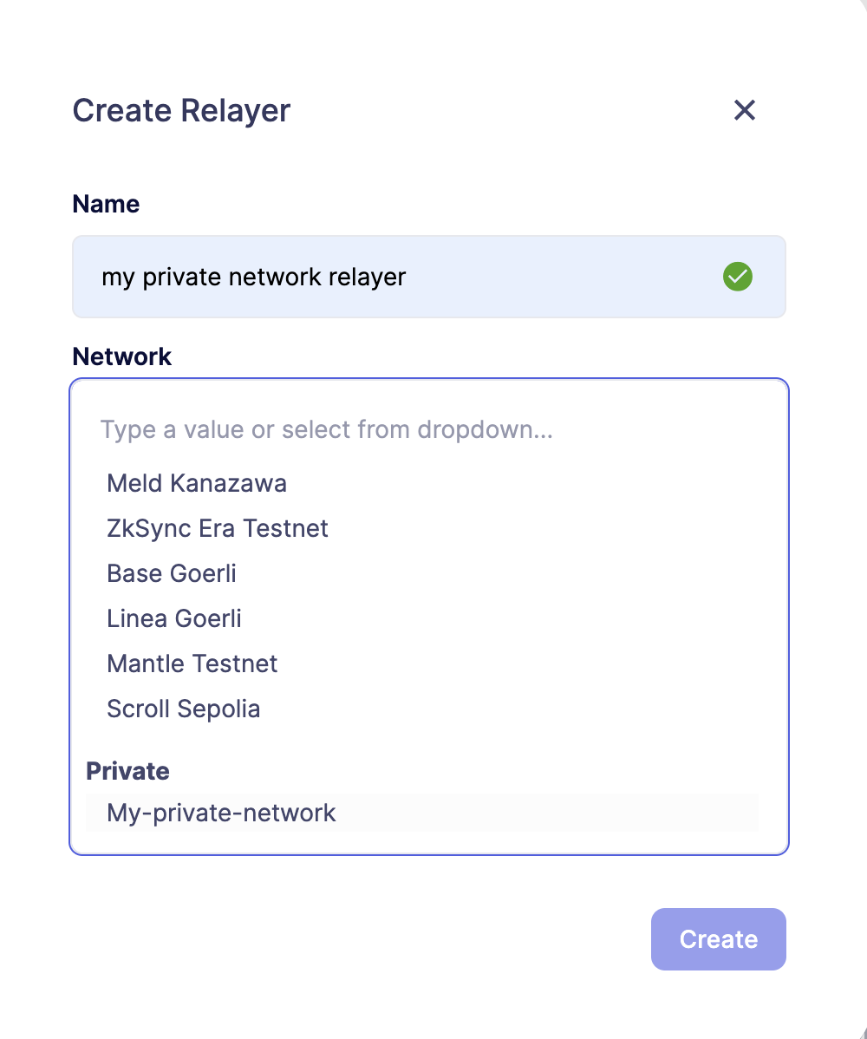Select ZkSync Era Testnet from the list
This screenshot has width=867, height=1039.
click(217, 528)
